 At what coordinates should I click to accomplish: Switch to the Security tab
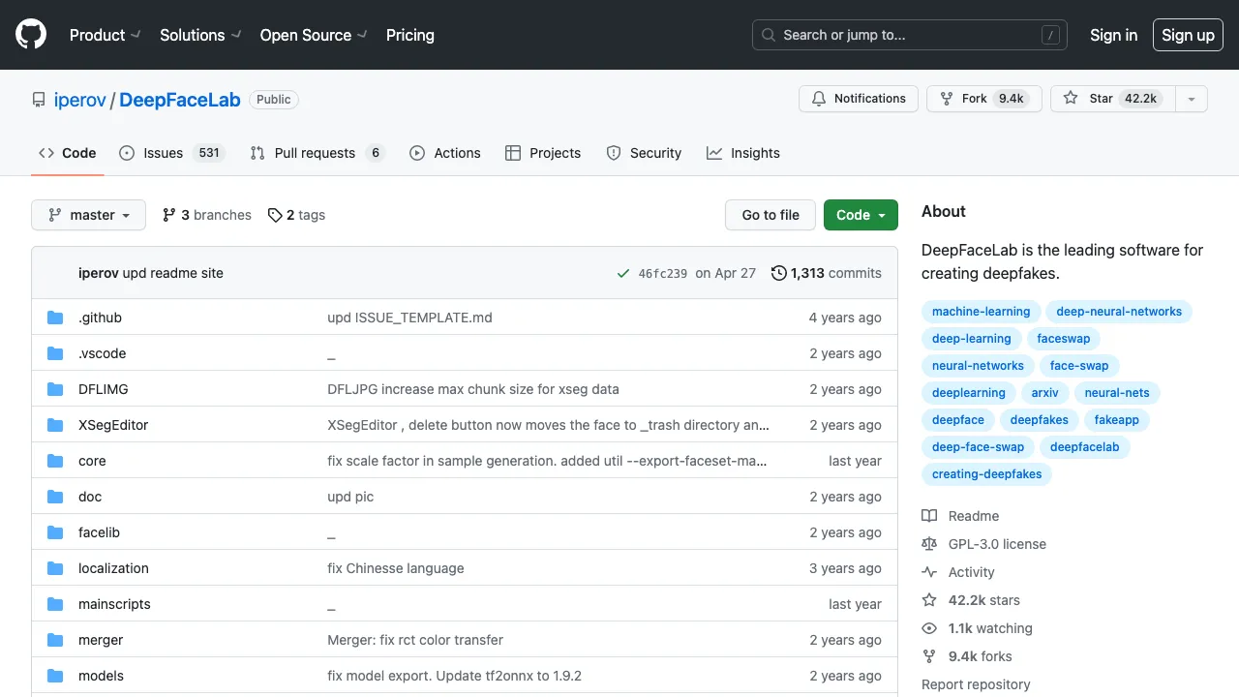[x=644, y=153]
